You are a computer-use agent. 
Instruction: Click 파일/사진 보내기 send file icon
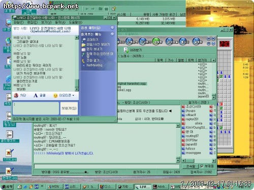click(83, 45)
